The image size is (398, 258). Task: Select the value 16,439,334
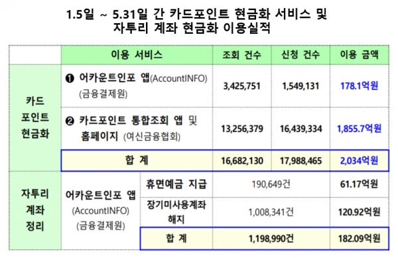[300, 129]
